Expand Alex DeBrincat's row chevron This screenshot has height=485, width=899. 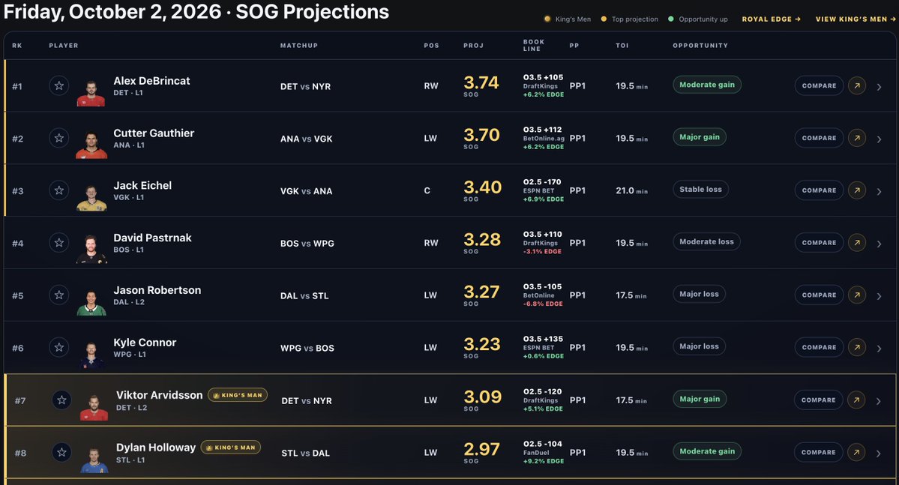pos(879,87)
